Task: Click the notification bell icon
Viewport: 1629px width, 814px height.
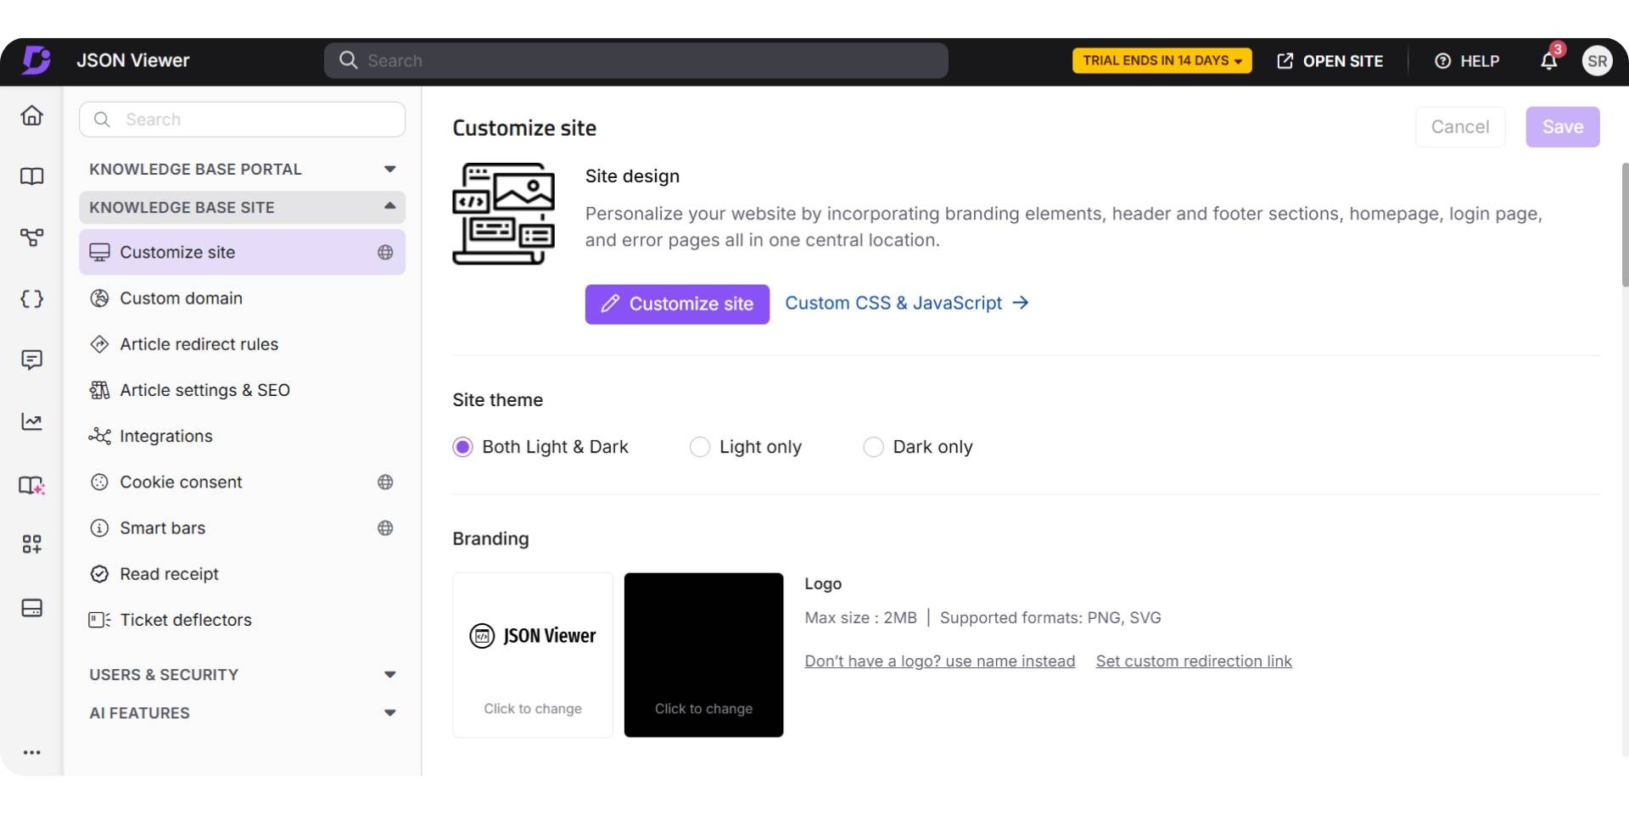Action: [x=1548, y=60]
